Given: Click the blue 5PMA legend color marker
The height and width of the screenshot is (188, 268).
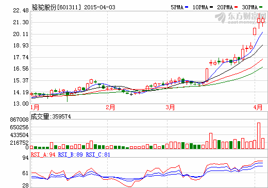Looking at the screenshot, I should pos(187,7).
